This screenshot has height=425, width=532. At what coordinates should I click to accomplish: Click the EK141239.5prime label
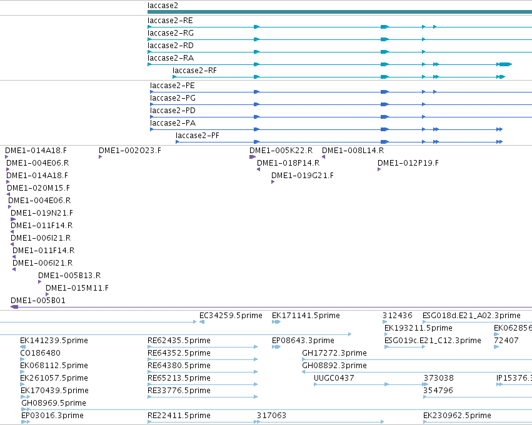[x=54, y=341]
